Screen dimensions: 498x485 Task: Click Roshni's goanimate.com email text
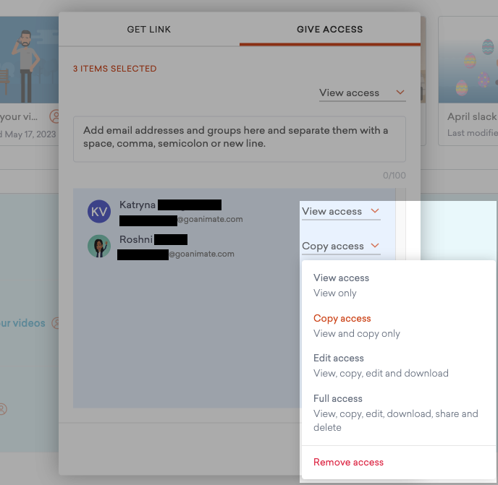201,254
